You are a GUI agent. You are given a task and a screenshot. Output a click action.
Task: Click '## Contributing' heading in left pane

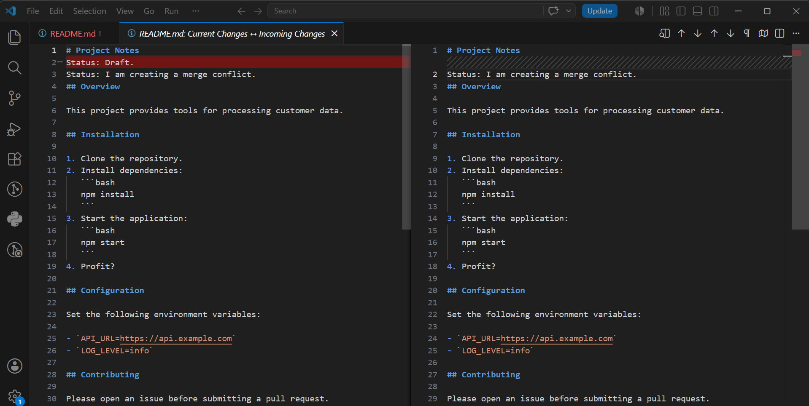[102, 374]
